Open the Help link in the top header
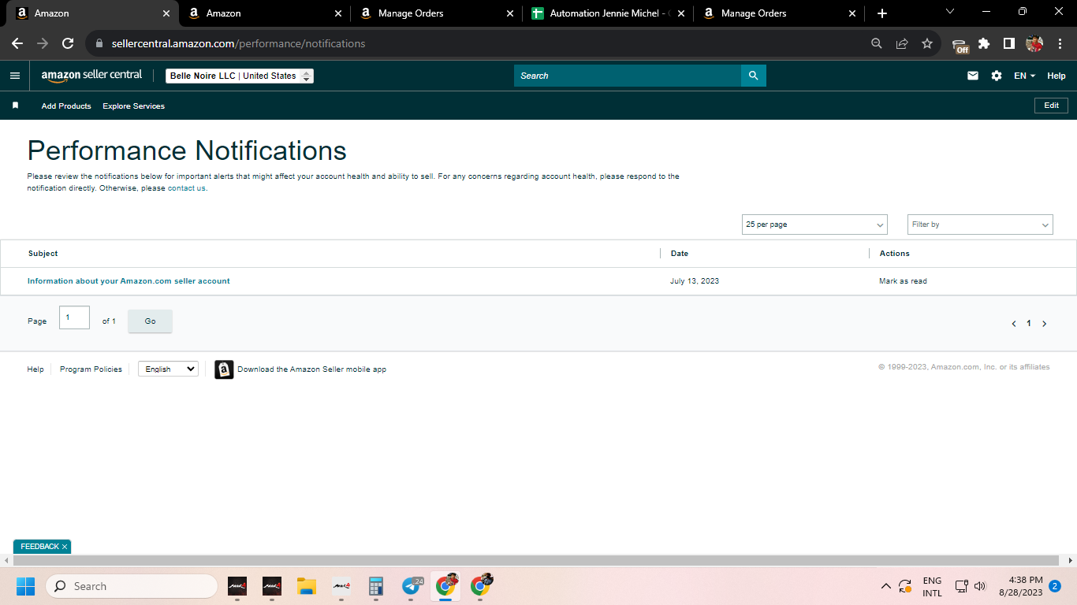Screen dimensions: 1077x605 pyautogui.click(x=1057, y=76)
